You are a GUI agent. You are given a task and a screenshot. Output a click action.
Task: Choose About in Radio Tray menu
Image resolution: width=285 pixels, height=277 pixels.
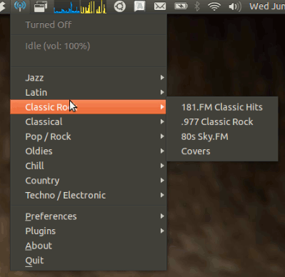pyautogui.click(x=89, y=246)
